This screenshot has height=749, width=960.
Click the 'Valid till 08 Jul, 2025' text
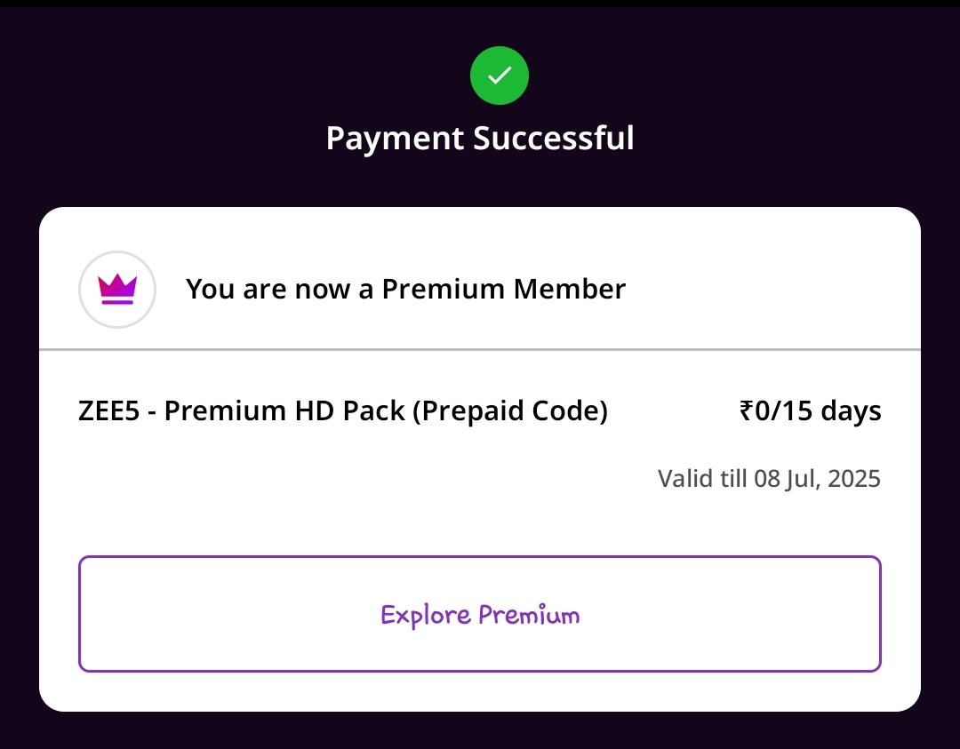(x=769, y=479)
